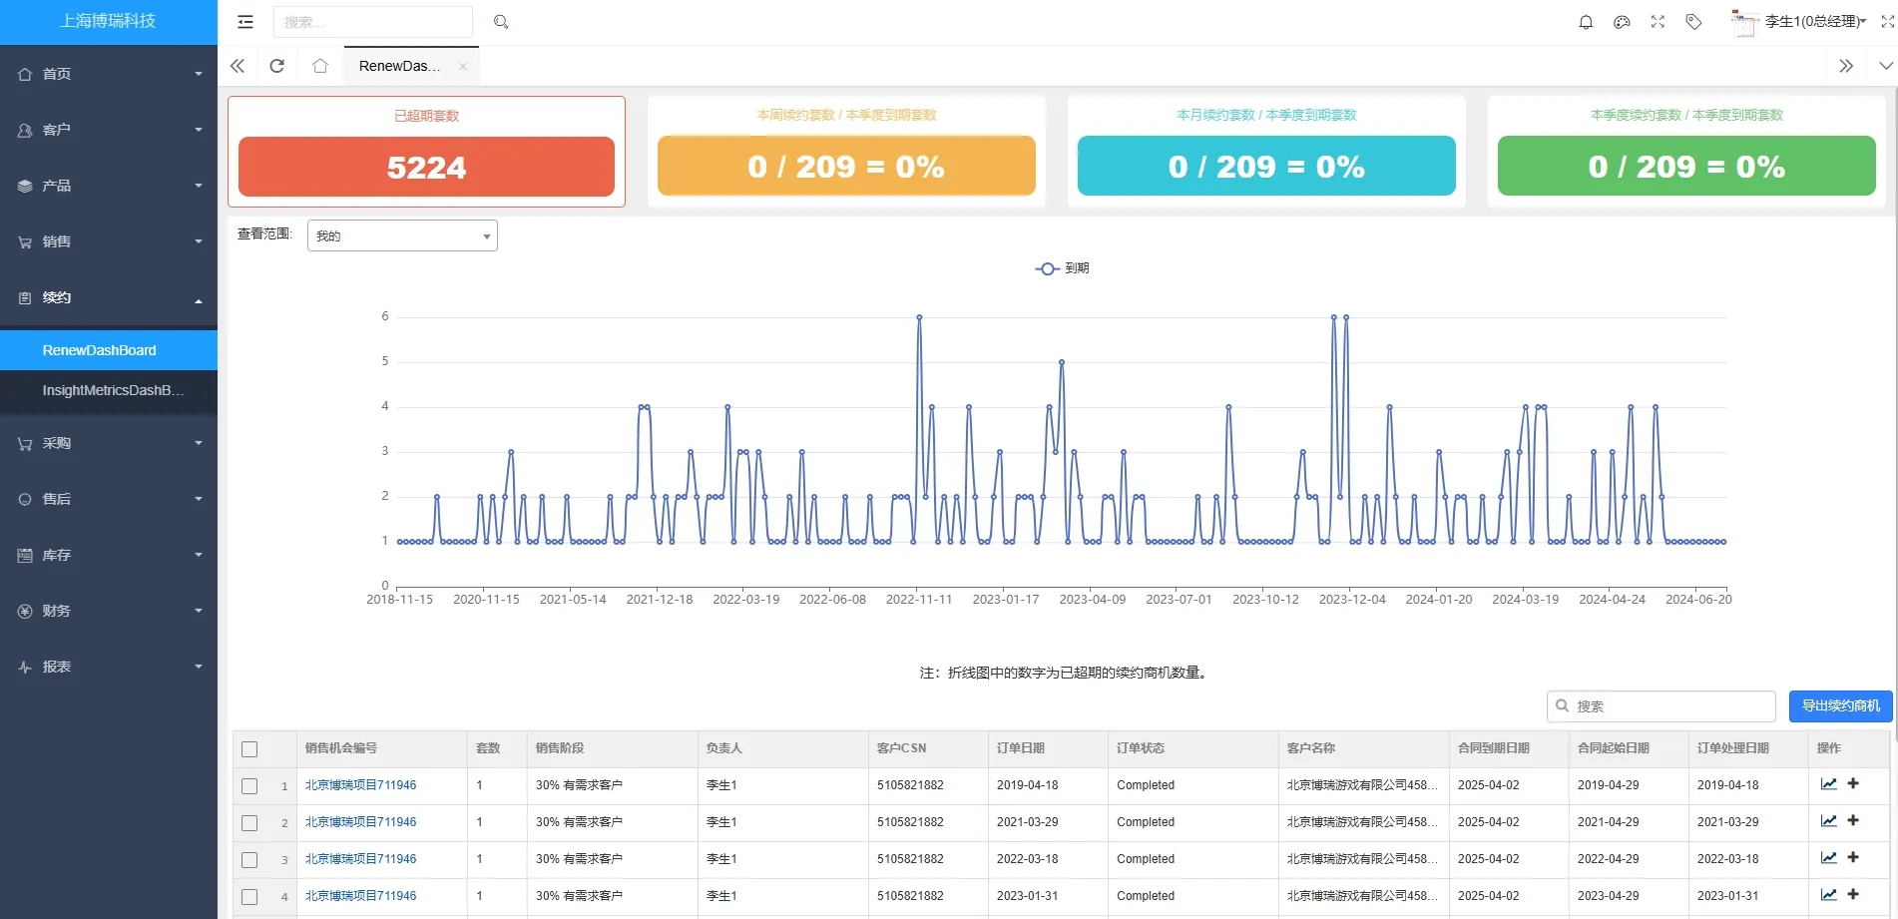The height and width of the screenshot is (919, 1898).
Task: Go to home tab icon
Action: [320, 66]
